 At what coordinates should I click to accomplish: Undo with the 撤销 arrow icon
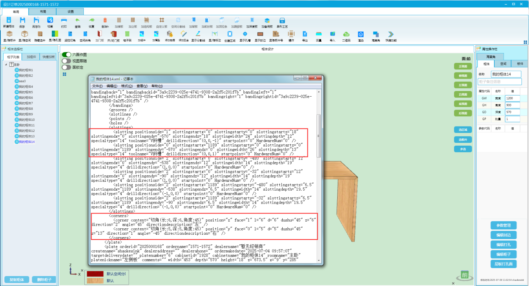77,21
